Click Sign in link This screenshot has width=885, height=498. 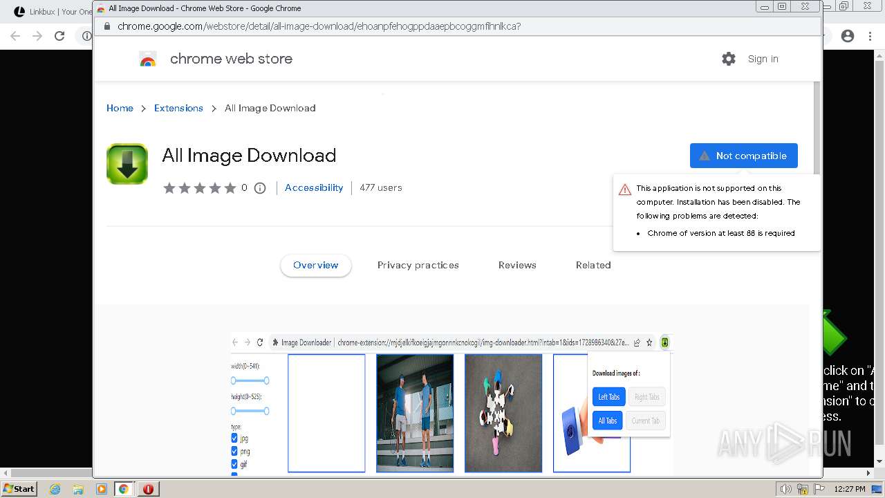(763, 59)
